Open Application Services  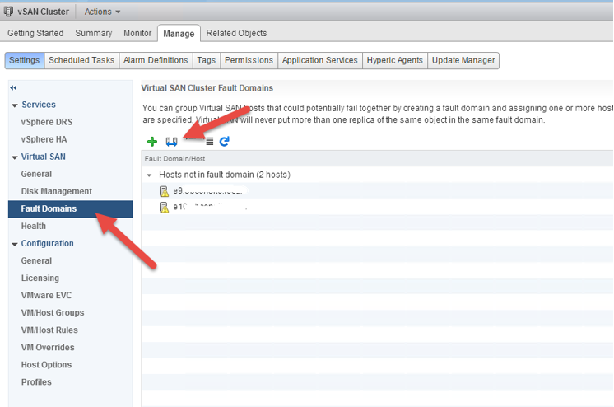tap(320, 60)
